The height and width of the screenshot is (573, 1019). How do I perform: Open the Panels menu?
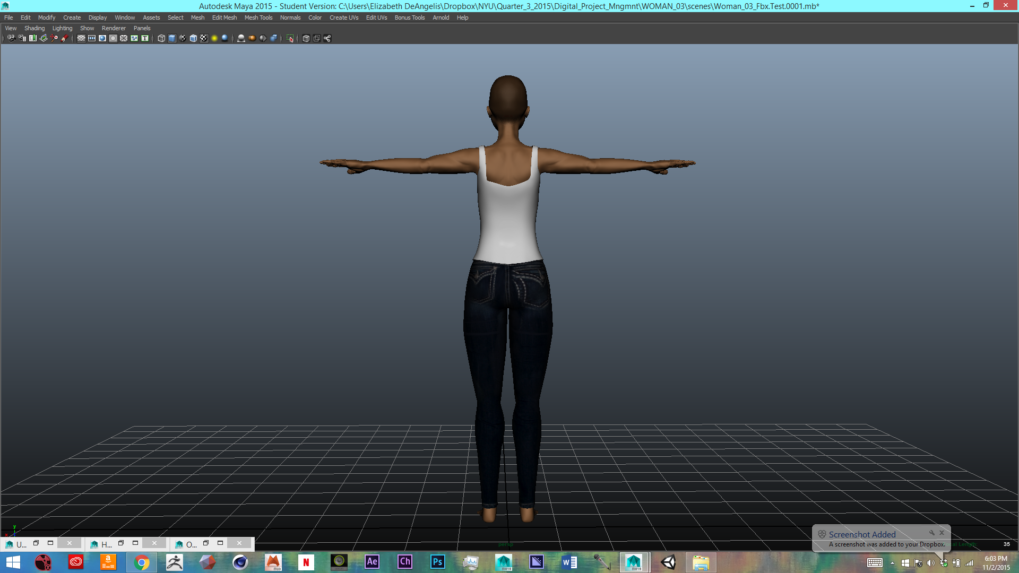(x=142, y=28)
